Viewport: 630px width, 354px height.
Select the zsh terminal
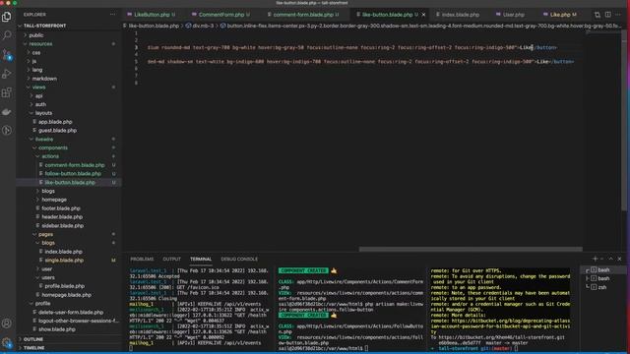coord(602,287)
